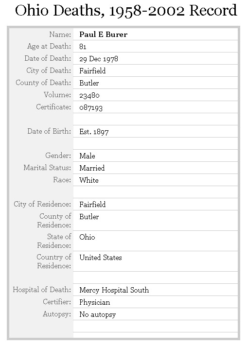Click Butler in County of Death row
This screenshot has width=247, height=347.
point(89,83)
